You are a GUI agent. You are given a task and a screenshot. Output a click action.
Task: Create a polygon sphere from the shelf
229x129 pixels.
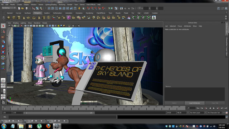(9, 18)
